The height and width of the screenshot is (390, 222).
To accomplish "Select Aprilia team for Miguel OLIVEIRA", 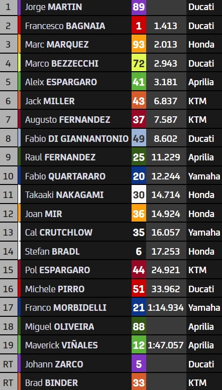I will (201, 326).
